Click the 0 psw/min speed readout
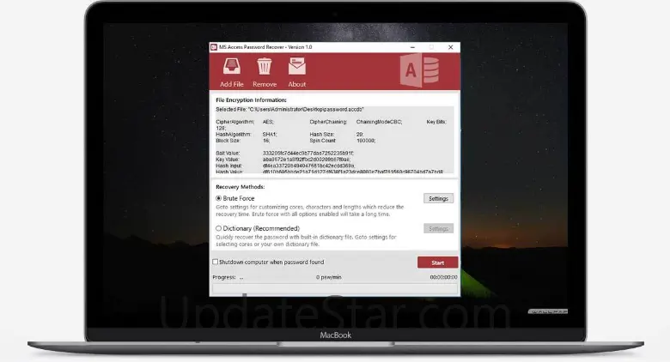Viewport: 670px width, 362px height. point(329,277)
